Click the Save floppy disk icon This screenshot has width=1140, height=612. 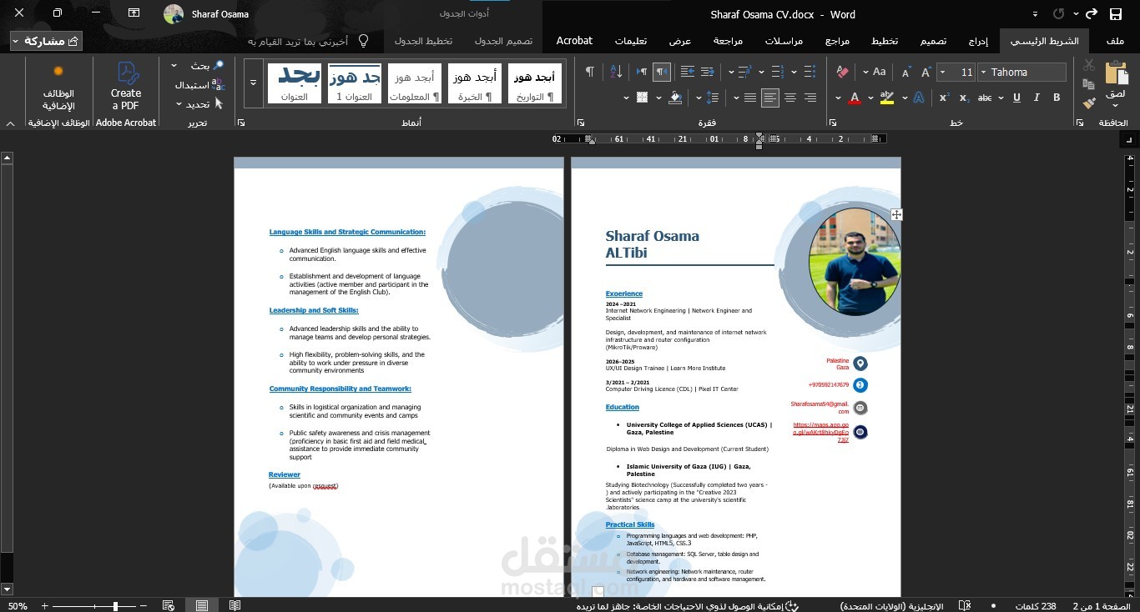click(x=1116, y=14)
